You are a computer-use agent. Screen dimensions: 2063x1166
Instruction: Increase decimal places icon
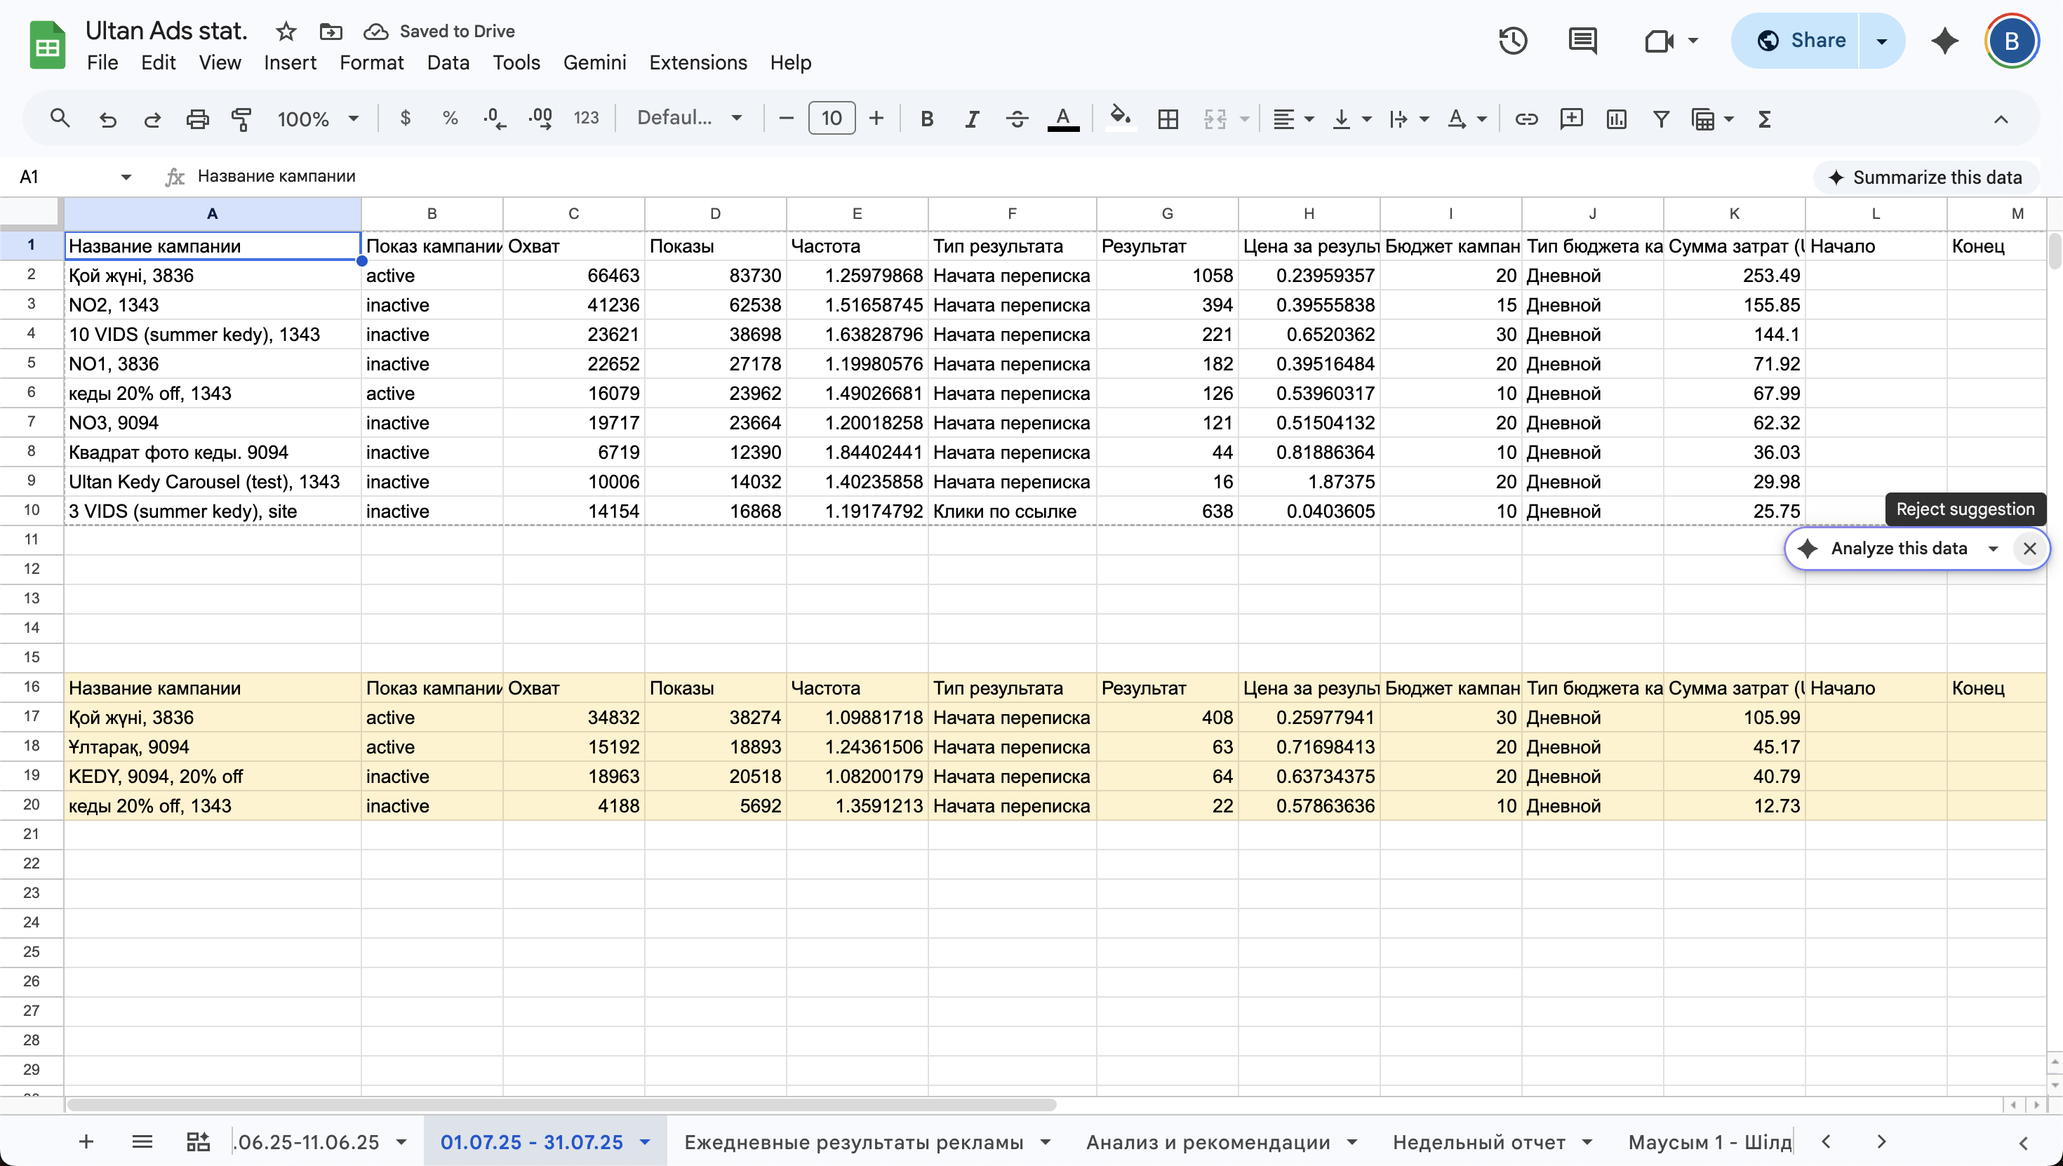540,119
